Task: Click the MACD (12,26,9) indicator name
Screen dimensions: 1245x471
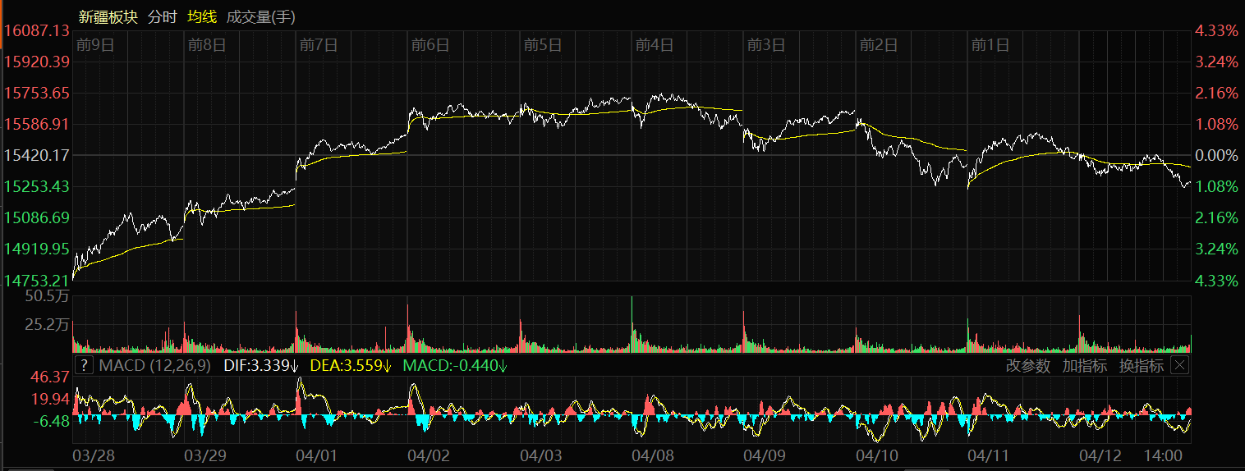Action: coord(154,365)
